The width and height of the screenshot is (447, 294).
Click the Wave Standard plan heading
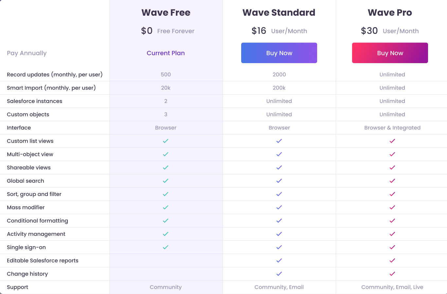tap(279, 12)
